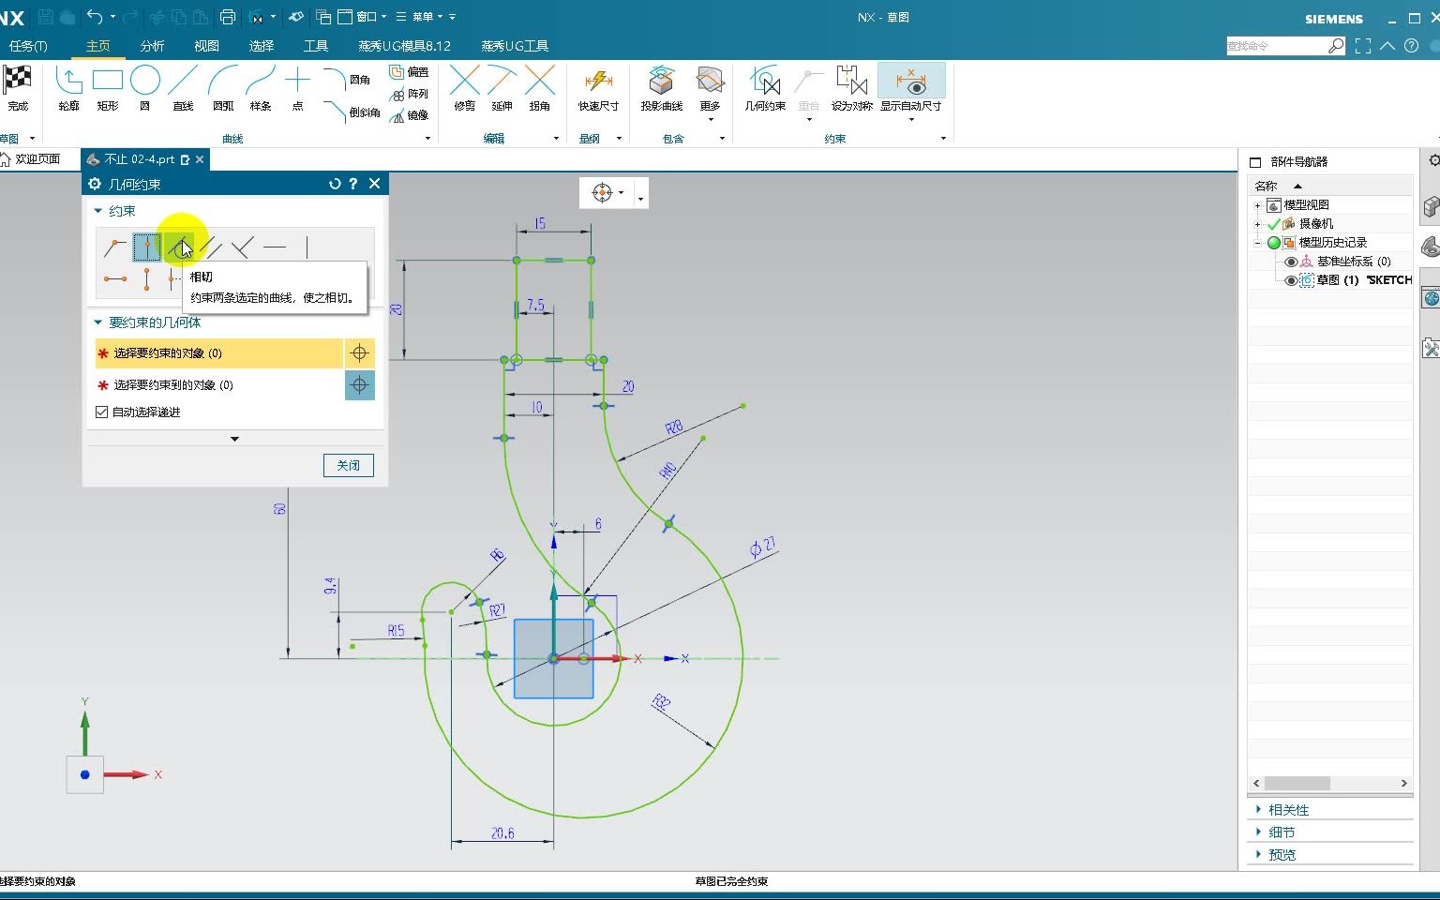Toggle visibility eye of 基准坐标系 (0)

[1291, 262]
